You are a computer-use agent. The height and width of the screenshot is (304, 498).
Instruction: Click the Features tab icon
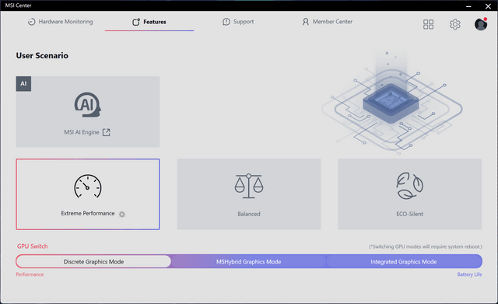[x=136, y=22]
